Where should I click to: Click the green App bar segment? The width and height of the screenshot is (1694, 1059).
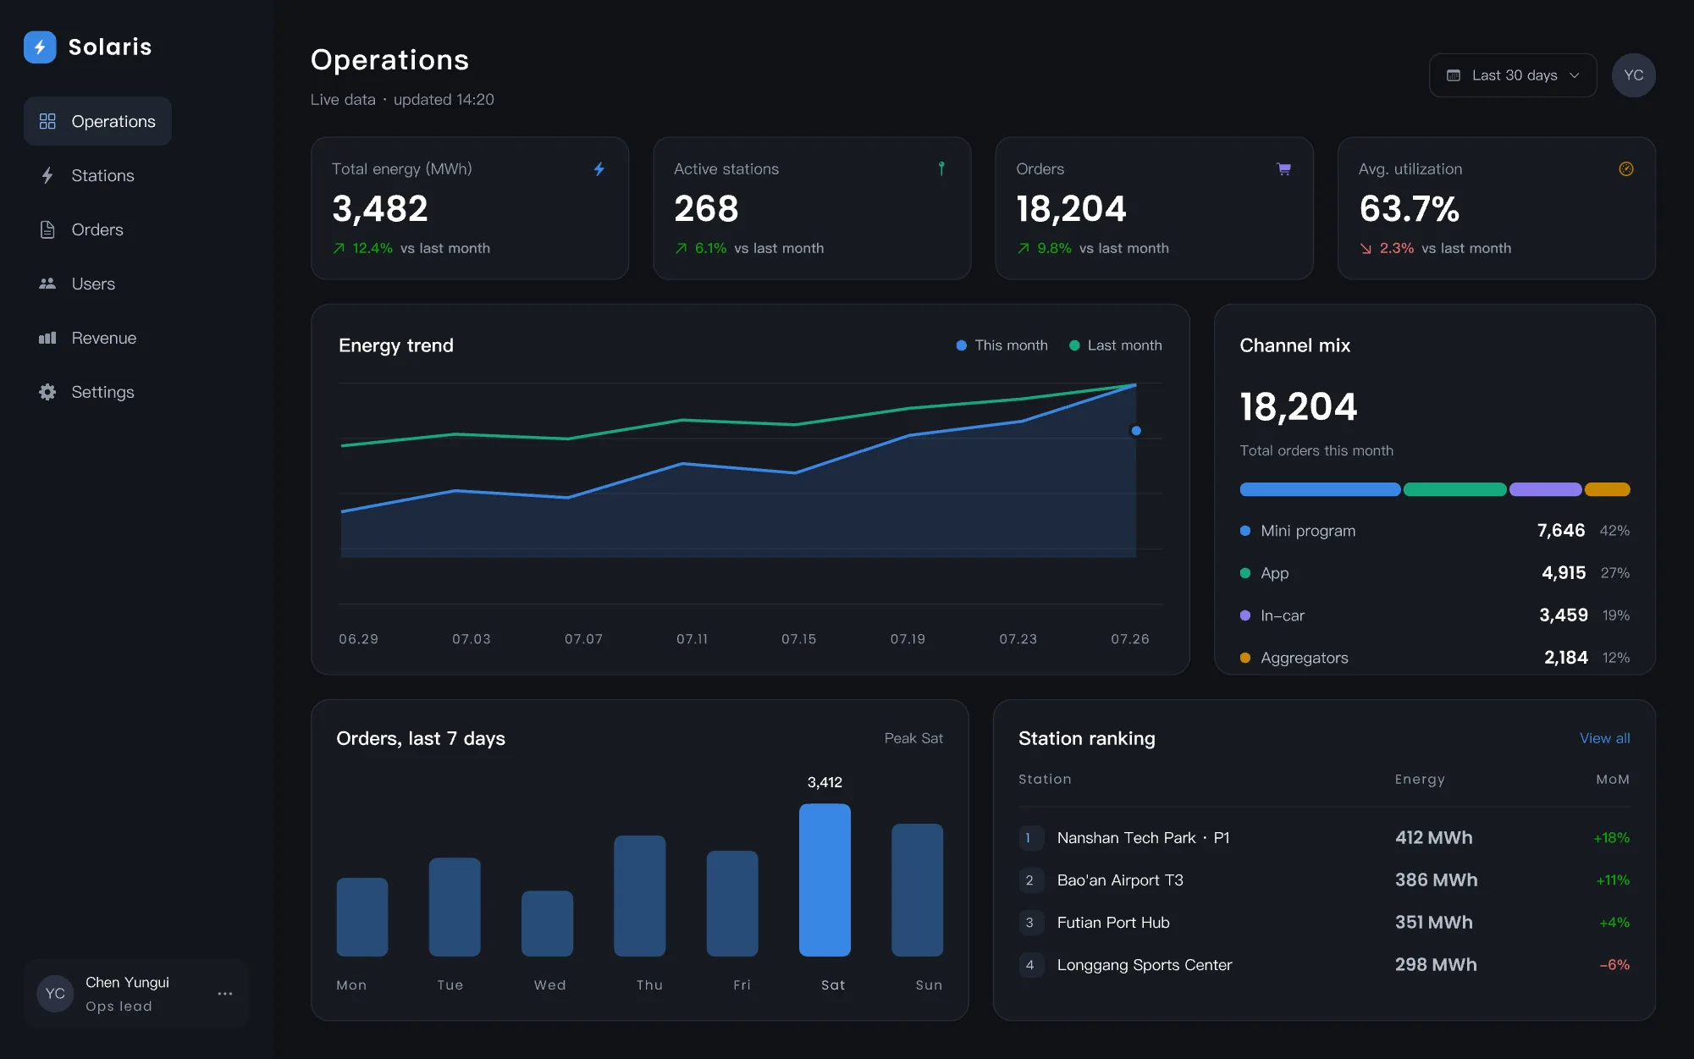pyautogui.click(x=1454, y=489)
